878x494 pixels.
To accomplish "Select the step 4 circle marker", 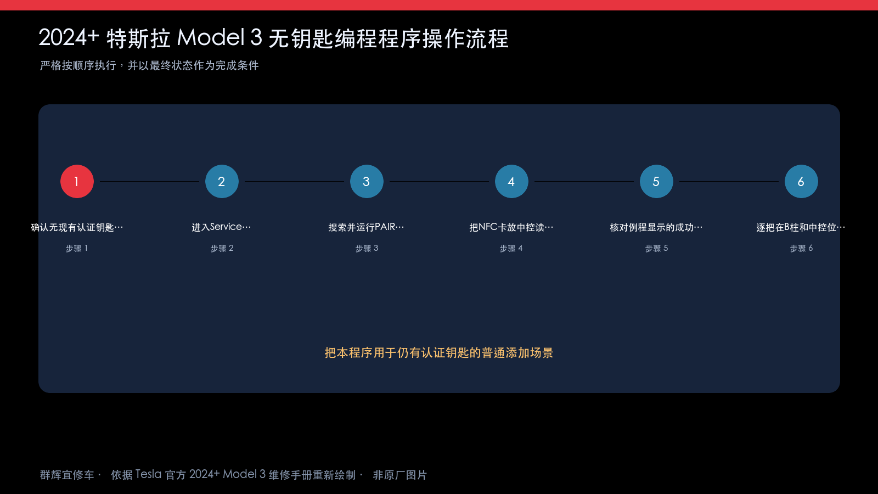I will coord(511,181).
